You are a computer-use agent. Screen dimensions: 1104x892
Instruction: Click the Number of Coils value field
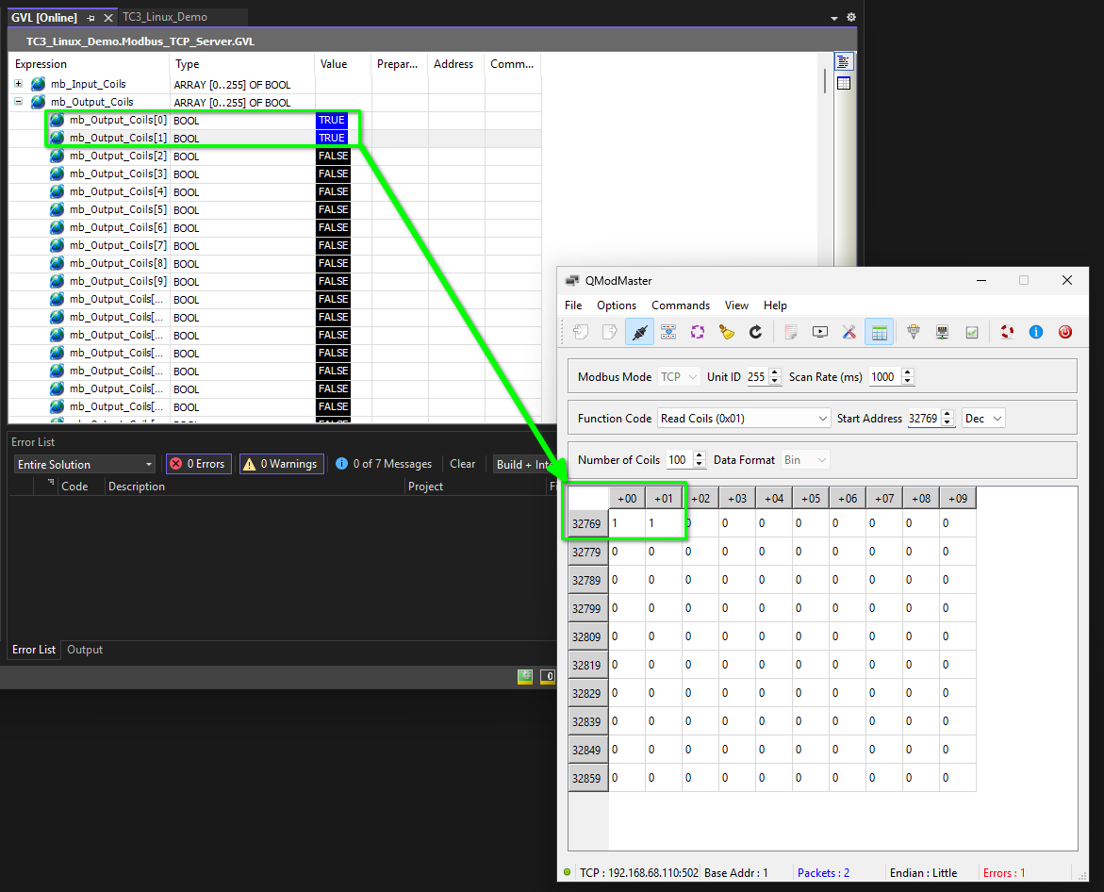pos(680,460)
